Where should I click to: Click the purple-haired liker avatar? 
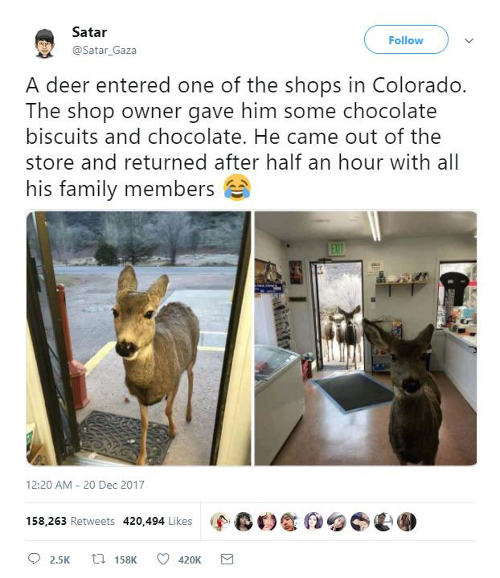click(x=314, y=522)
